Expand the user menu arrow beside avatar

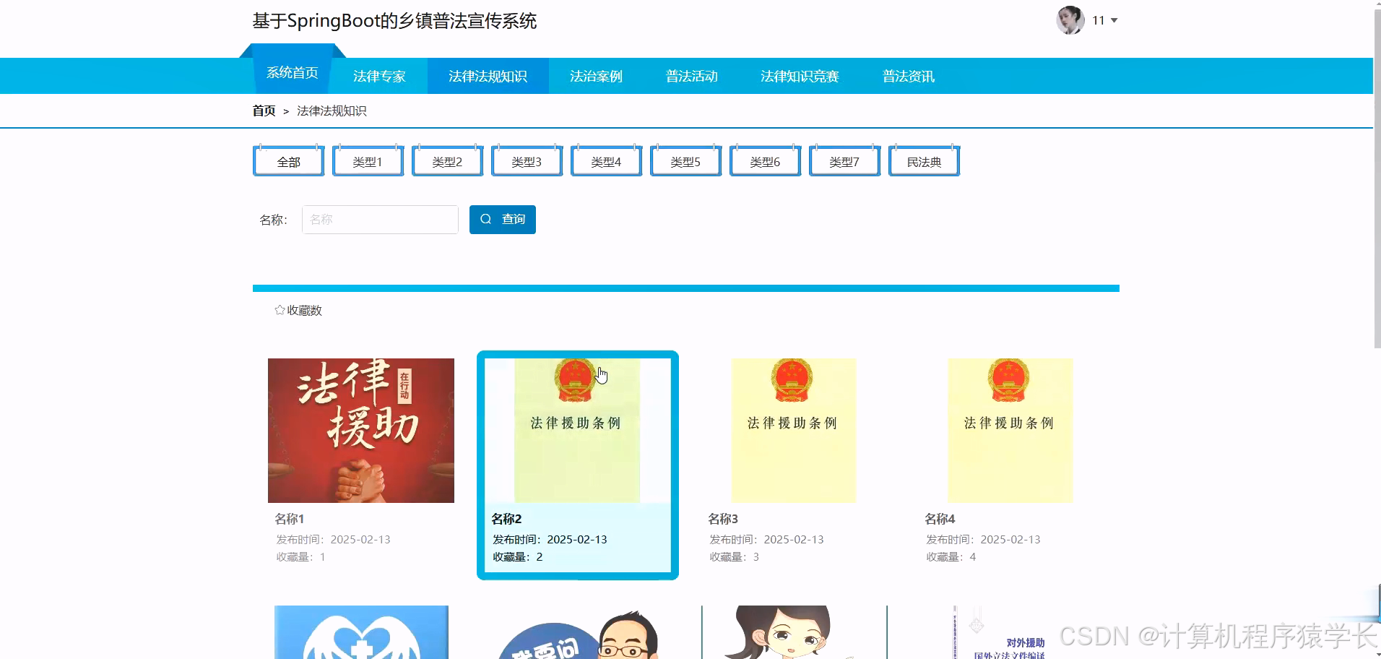click(x=1114, y=20)
